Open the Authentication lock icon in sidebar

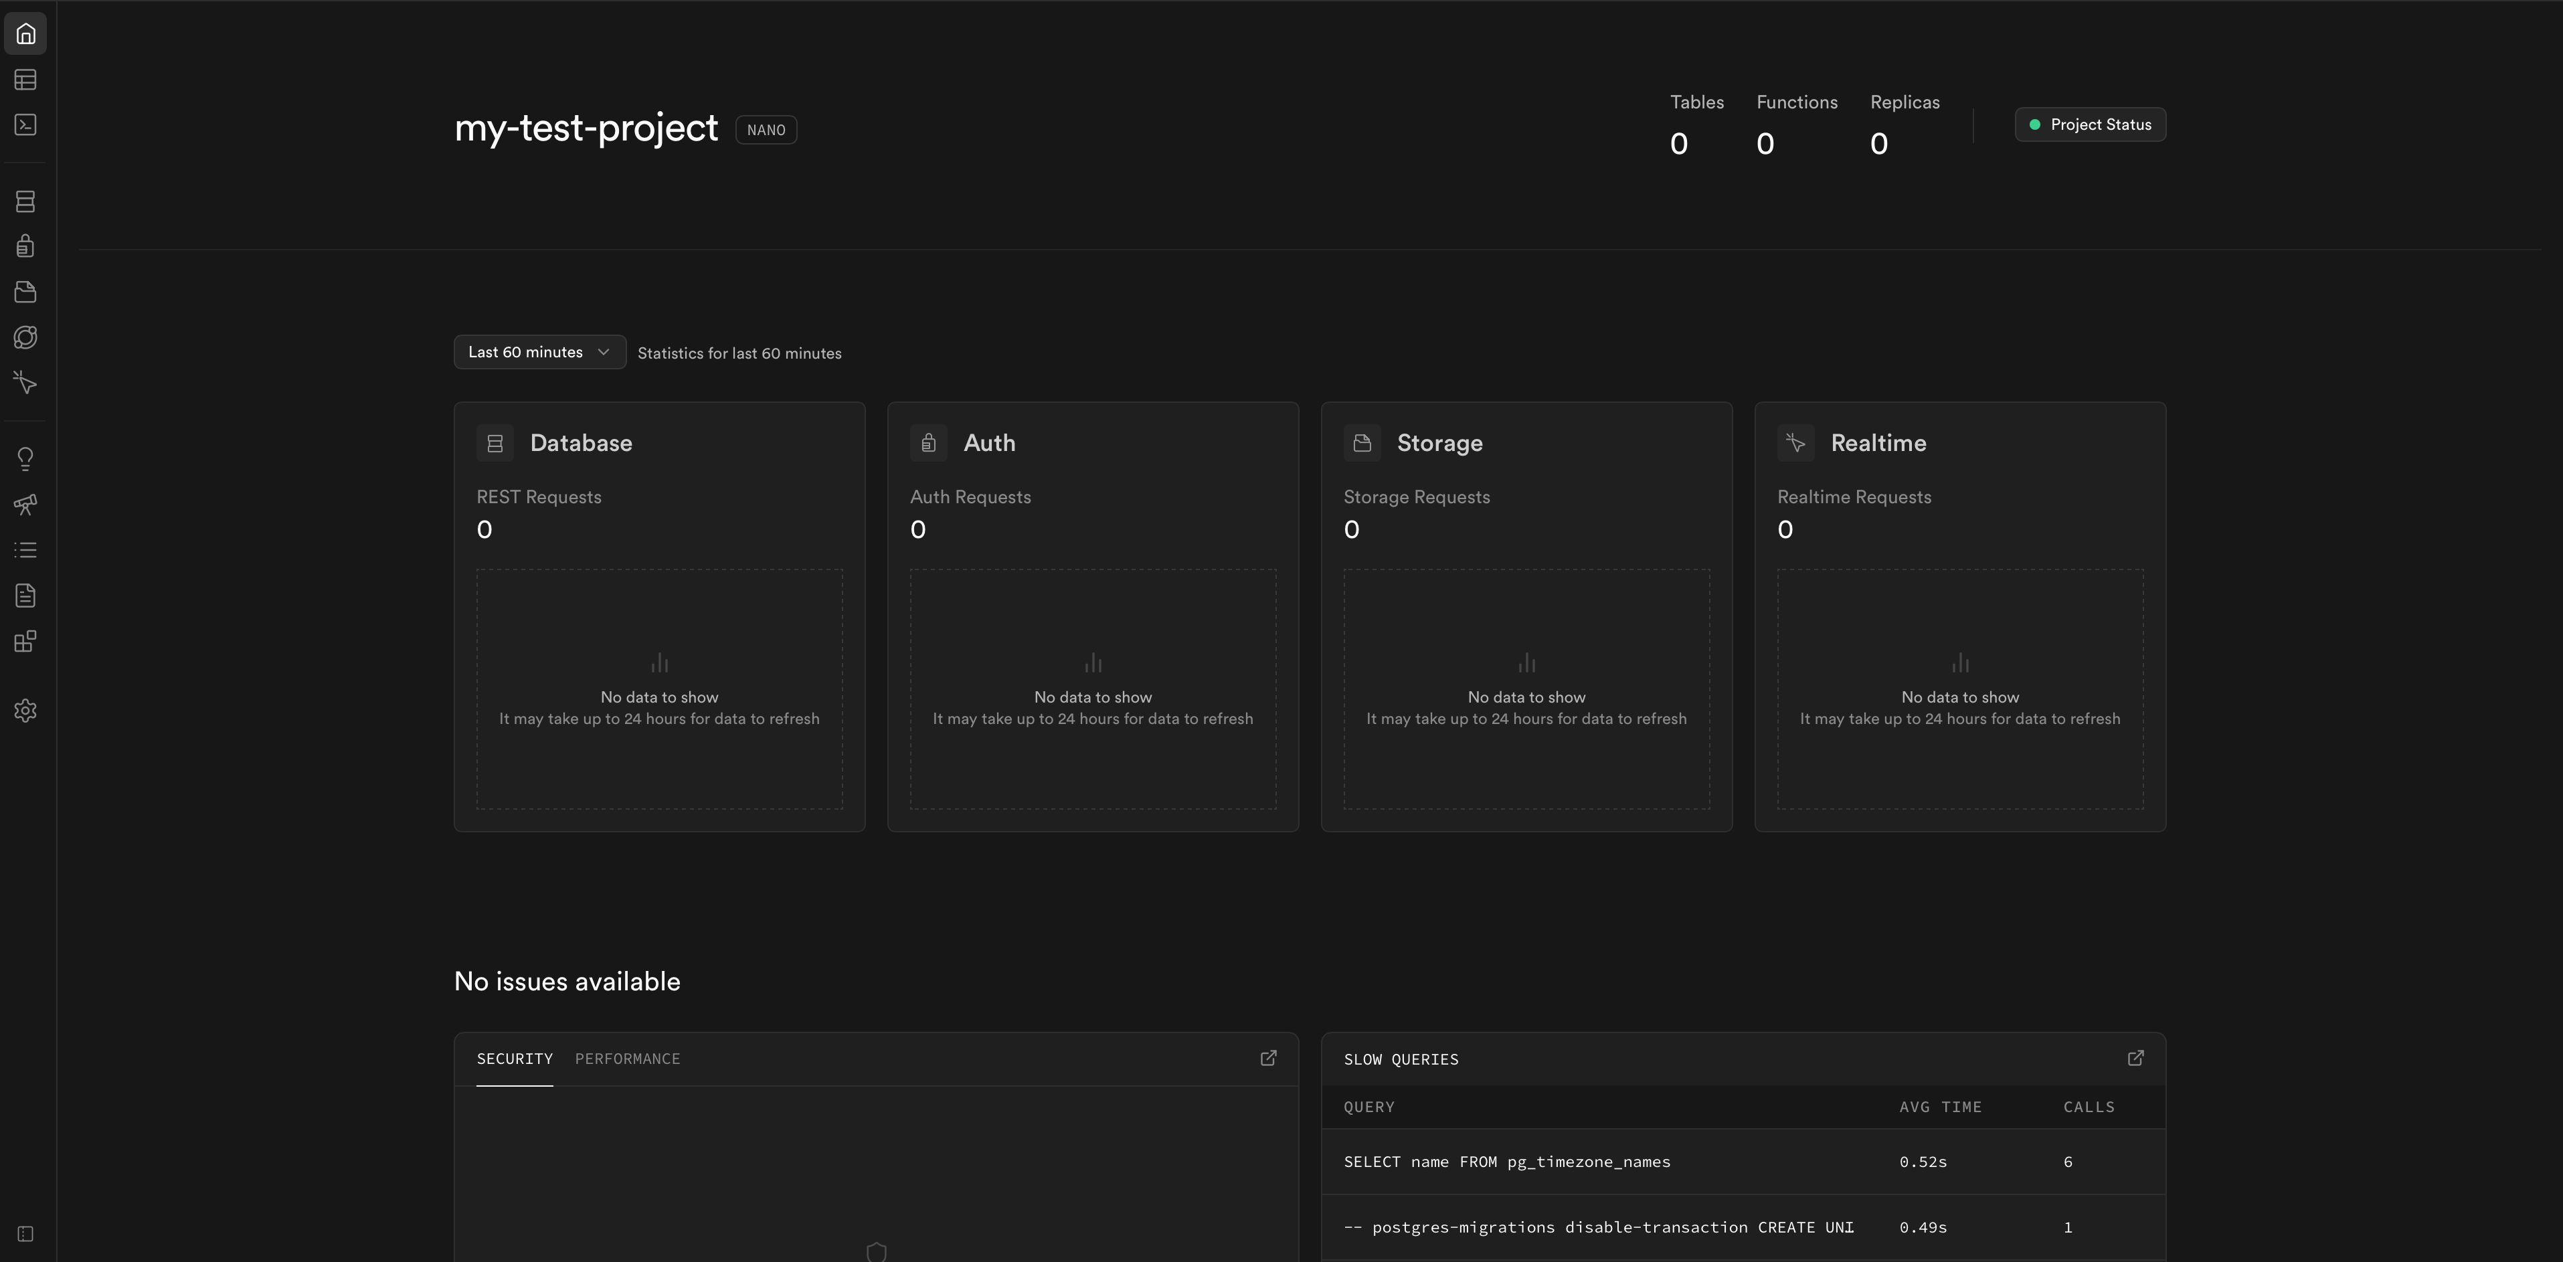(26, 246)
